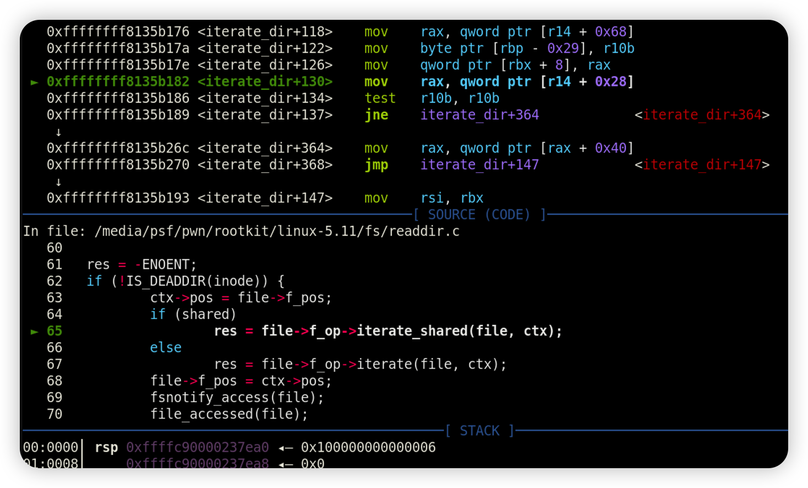Select 'if (shared)' on line 64
This screenshot has height=488, width=808.
coord(193,314)
